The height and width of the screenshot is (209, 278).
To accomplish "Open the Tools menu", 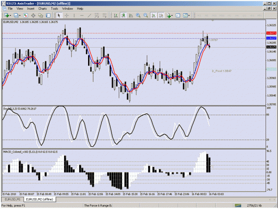I will [54, 8].
